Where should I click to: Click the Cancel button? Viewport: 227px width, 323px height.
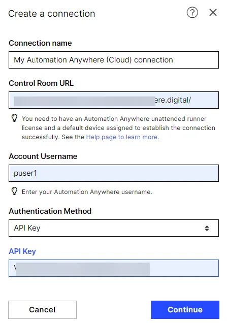click(42, 310)
